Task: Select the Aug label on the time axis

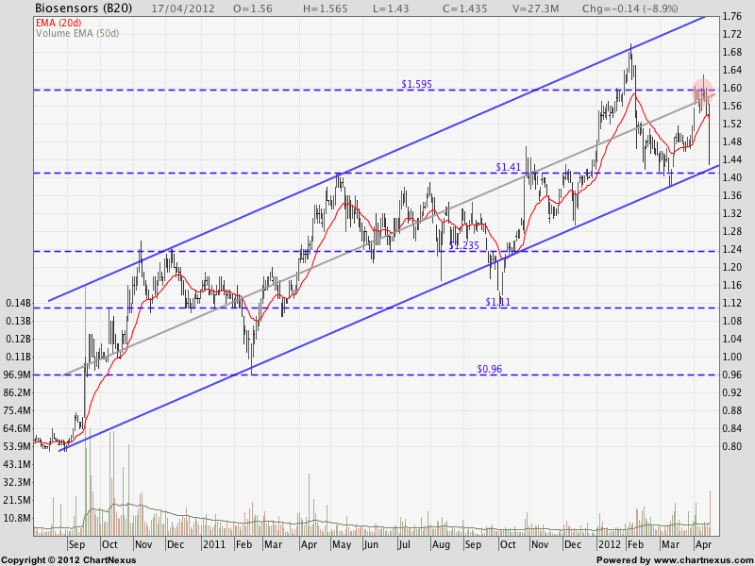Action: pyautogui.click(x=440, y=545)
